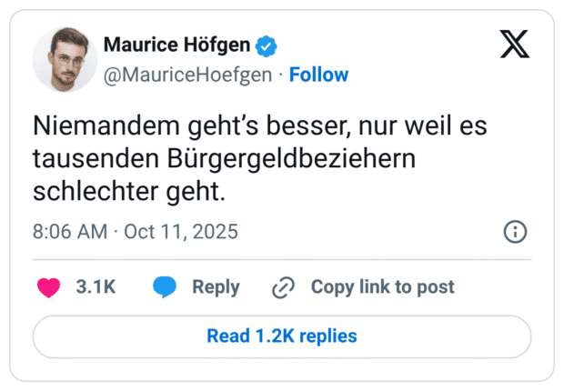Open the @MauriceHoefgen handle link
Image resolution: width=564 pixels, height=391 pixels.
point(188,75)
